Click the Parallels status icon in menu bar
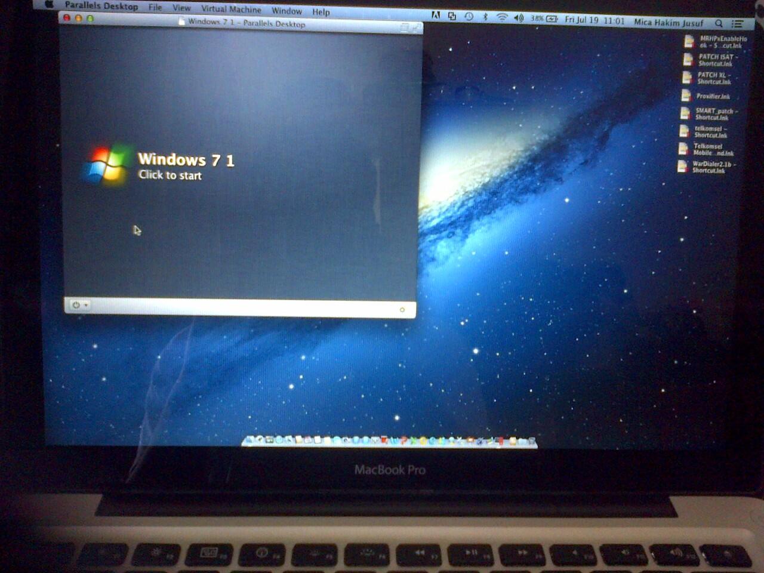Viewport: 764px width, 573px height. [x=452, y=16]
